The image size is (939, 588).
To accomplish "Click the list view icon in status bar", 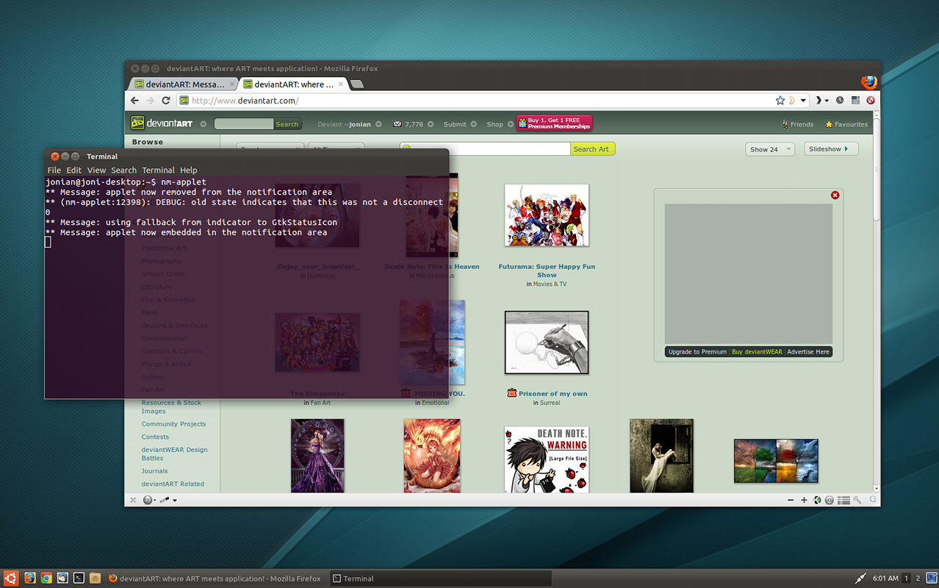I will 844,501.
